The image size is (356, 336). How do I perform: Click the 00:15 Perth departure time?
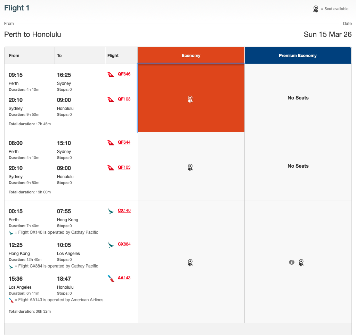click(x=16, y=211)
